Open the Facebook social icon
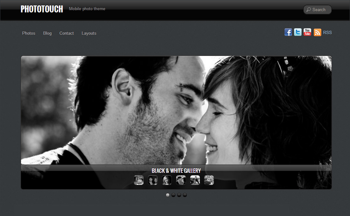This screenshot has width=350, height=216. point(288,32)
